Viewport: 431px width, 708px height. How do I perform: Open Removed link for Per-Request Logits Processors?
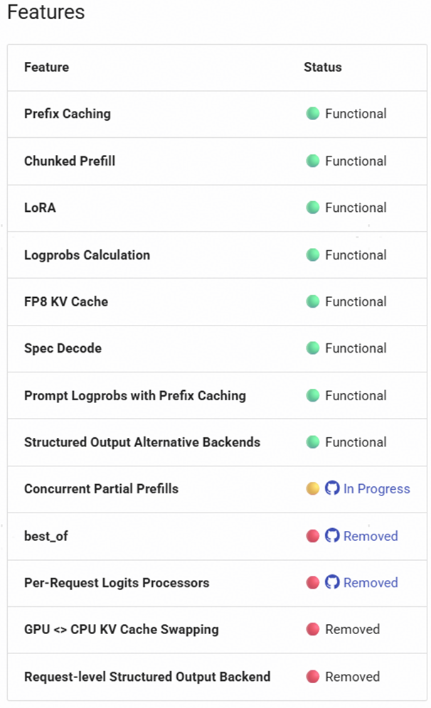pyautogui.click(x=371, y=583)
